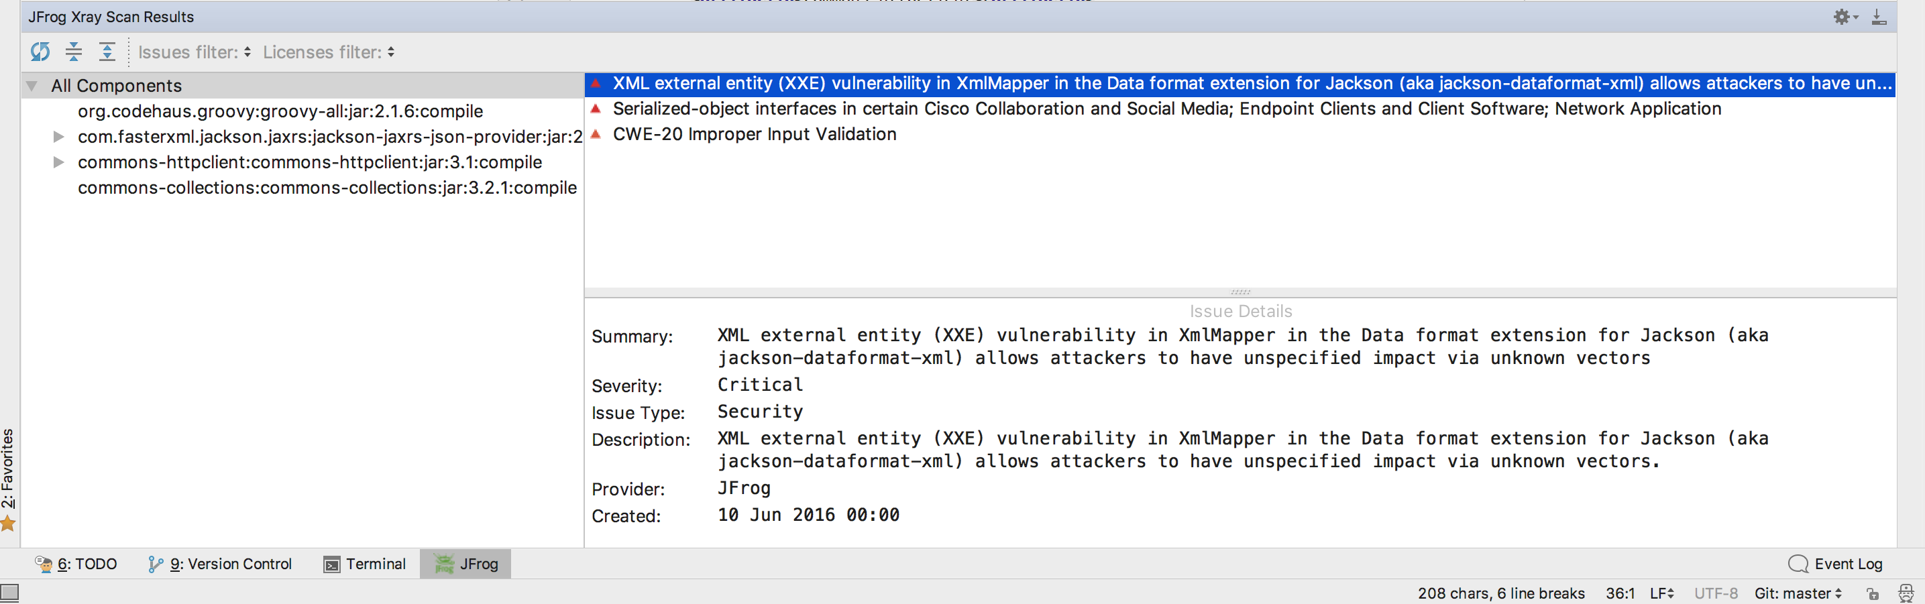Image resolution: width=1925 pixels, height=604 pixels.
Task: Click the refresh scan icon
Action: [40, 52]
